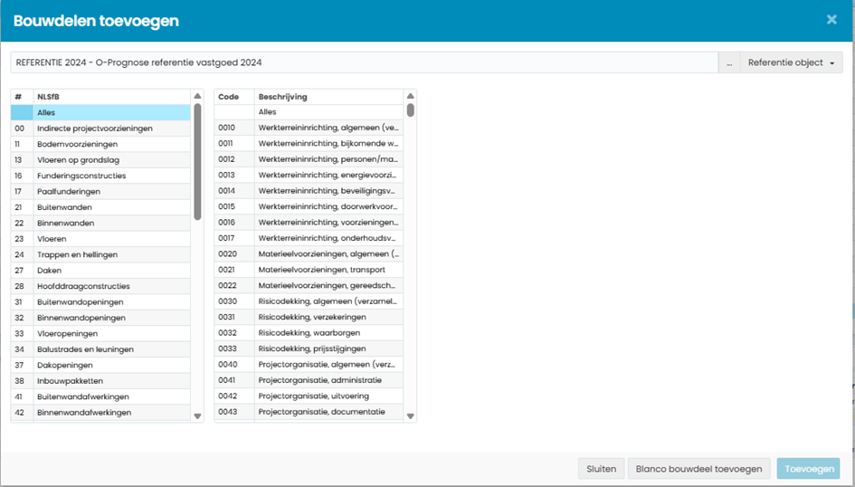Select Buitenwandafwerkingen row
The width and height of the screenshot is (855, 487).
[100, 397]
